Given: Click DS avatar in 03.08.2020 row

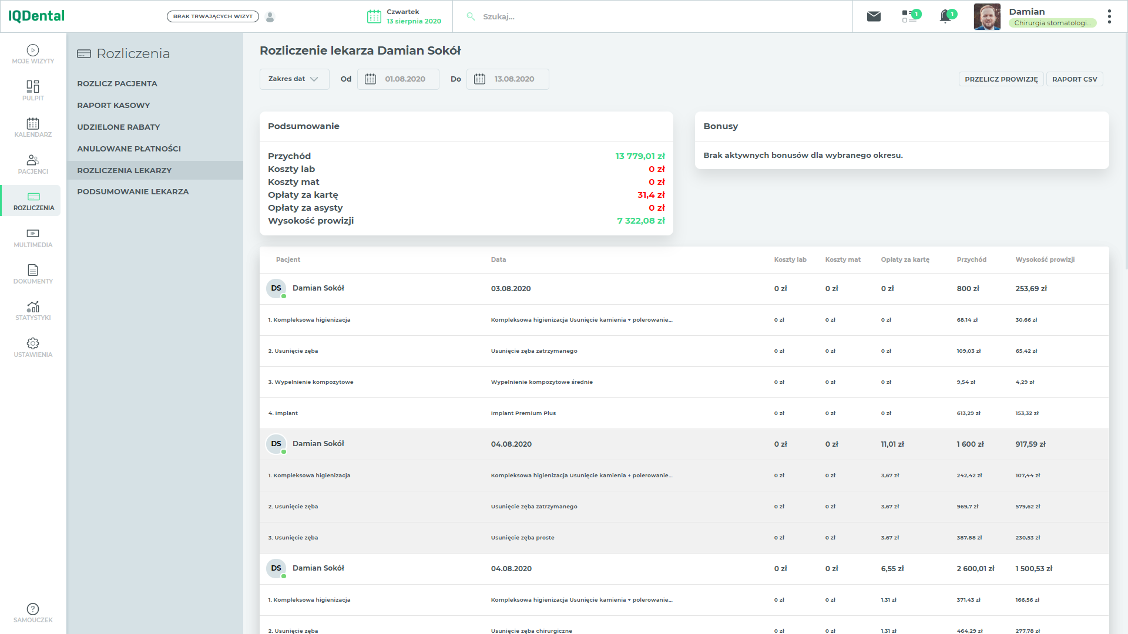Looking at the screenshot, I should click(276, 288).
